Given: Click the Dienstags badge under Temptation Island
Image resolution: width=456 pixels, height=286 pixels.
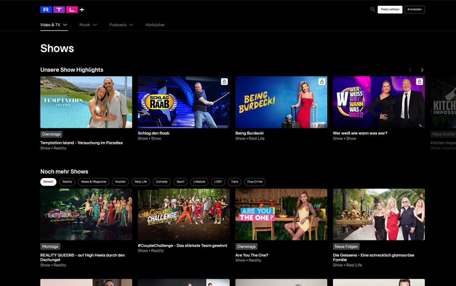Looking at the screenshot, I should pyautogui.click(x=51, y=134).
